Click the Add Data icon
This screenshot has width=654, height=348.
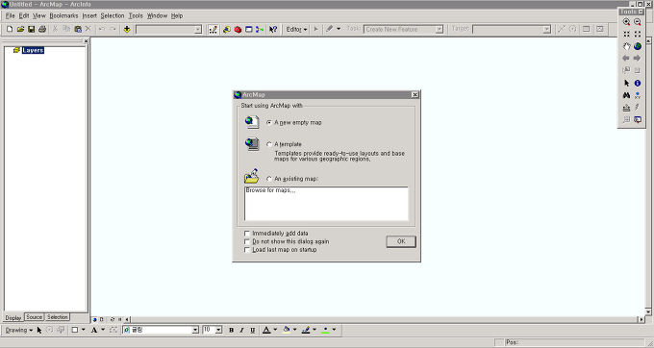[127, 29]
